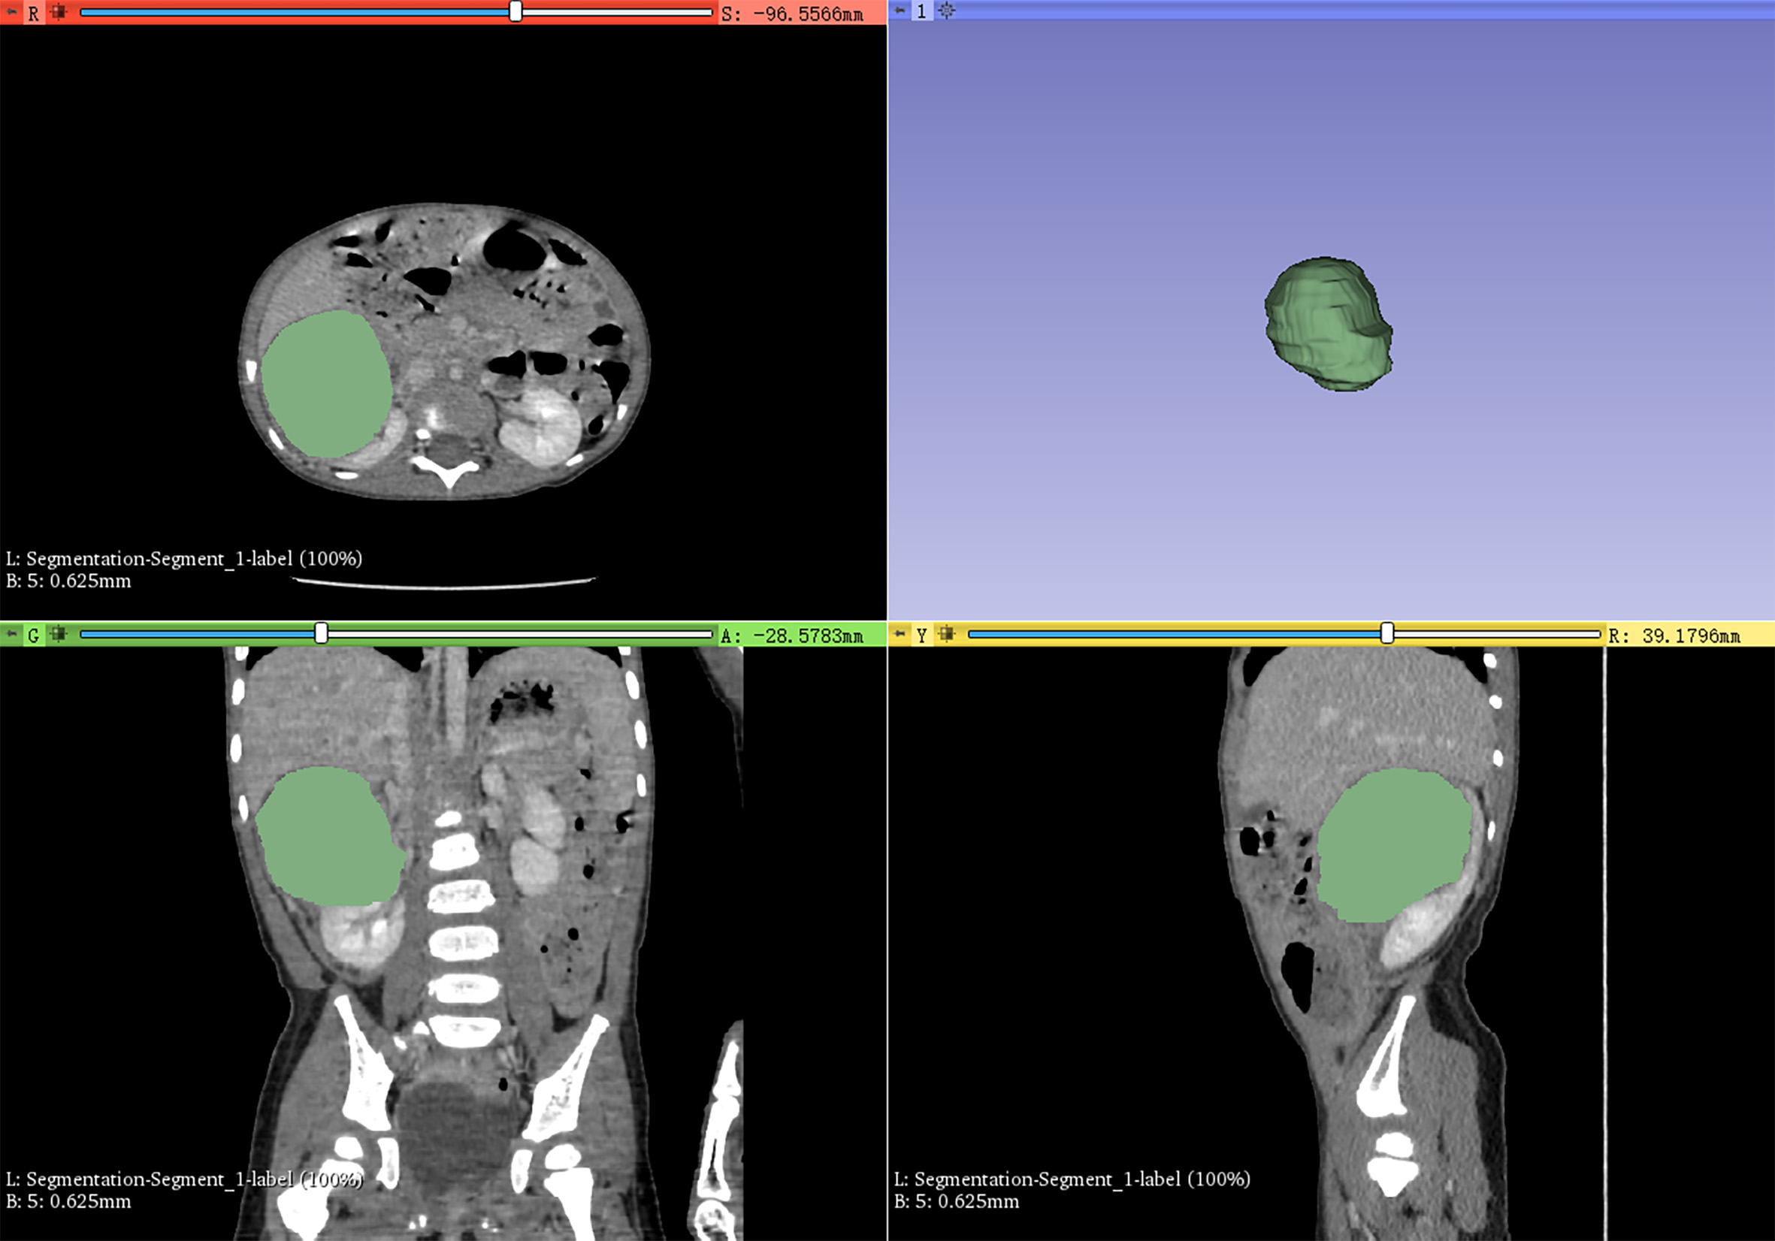
Task: Click green slice offset slider handle
Action: pos(321,635)
